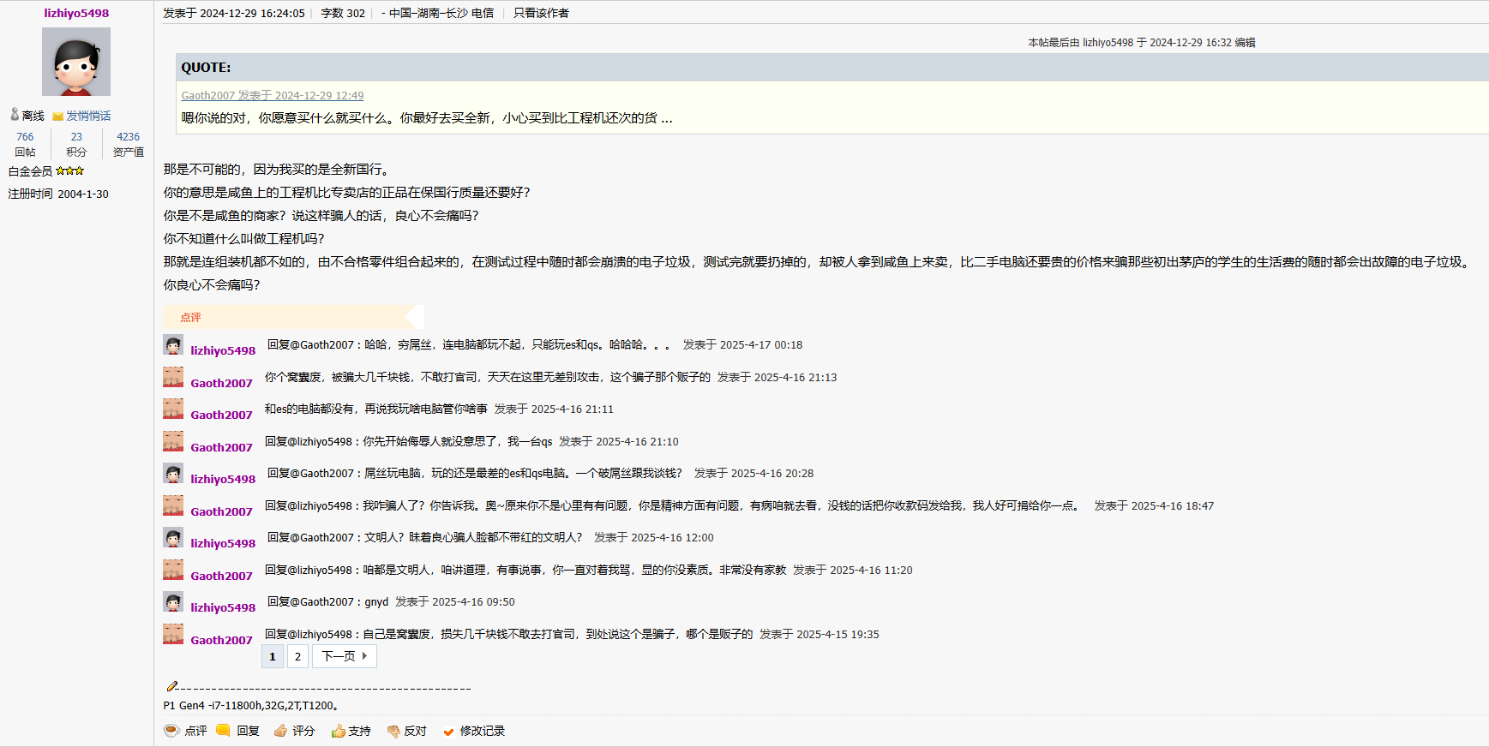
Task: Open lizhiyo5498's large profile avatar
Action: [x=76, y=62]
